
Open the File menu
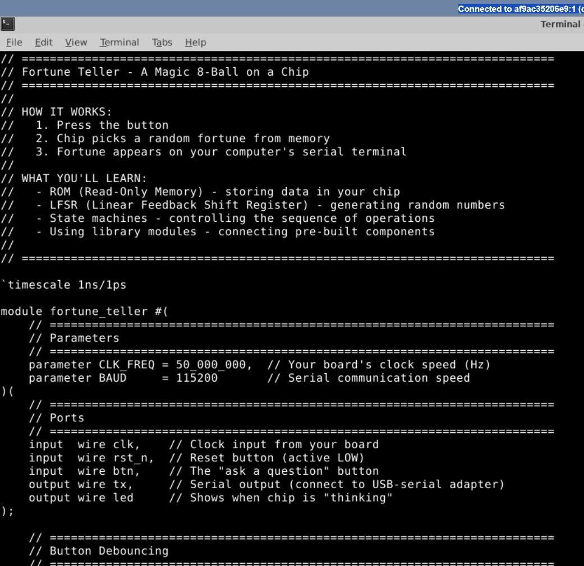coord(14,43)
